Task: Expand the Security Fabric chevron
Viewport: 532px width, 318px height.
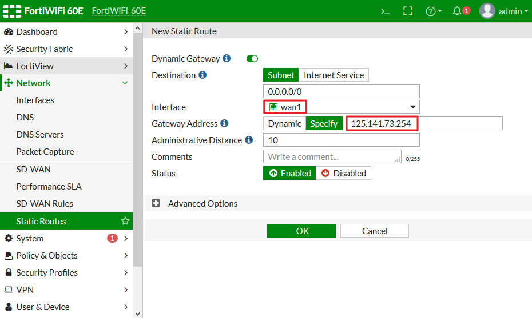Action: click(125, 49)
